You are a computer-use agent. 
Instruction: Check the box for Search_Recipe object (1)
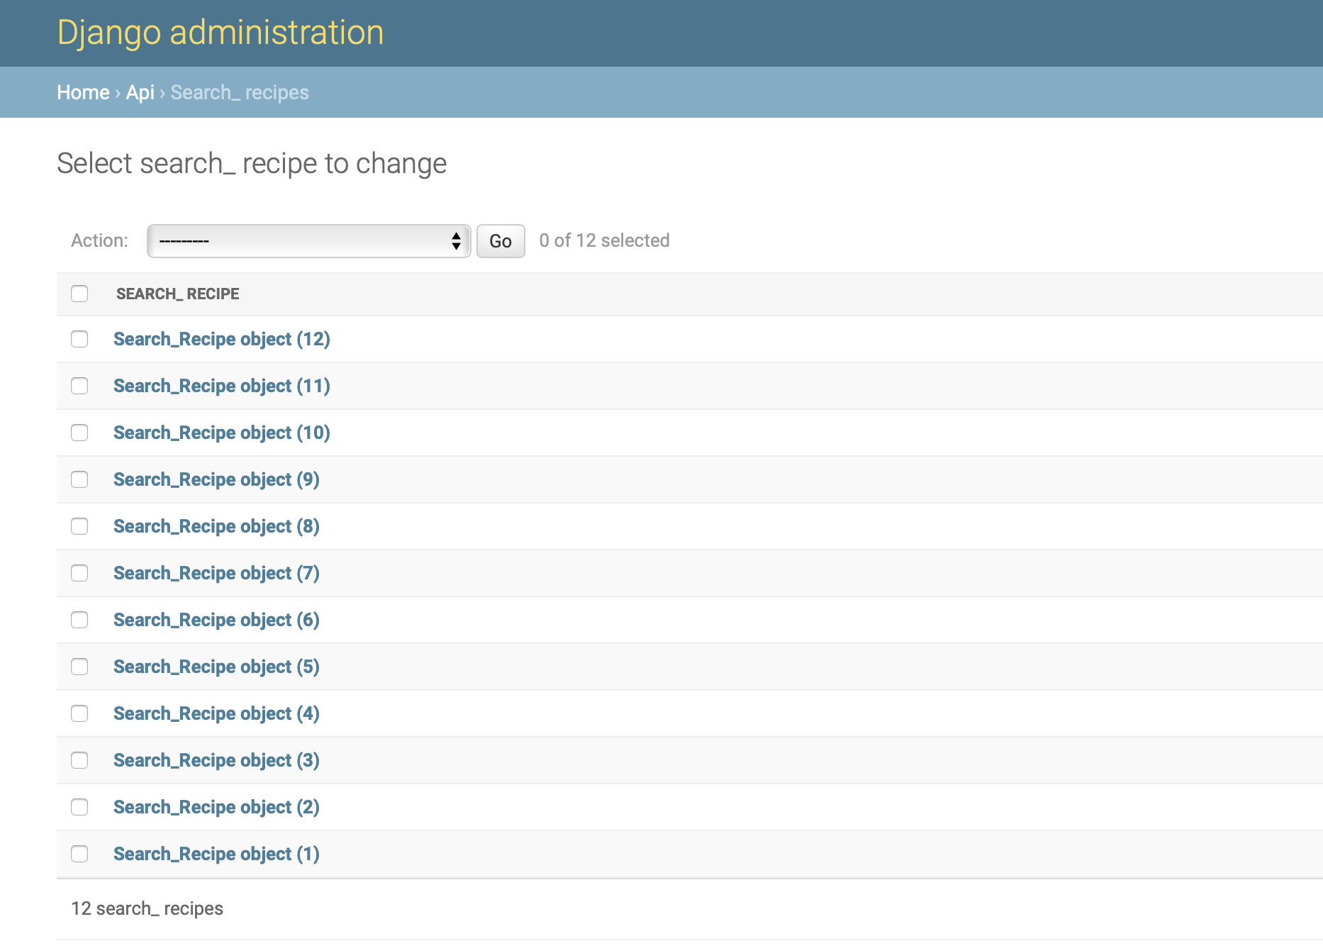point(79,854)
